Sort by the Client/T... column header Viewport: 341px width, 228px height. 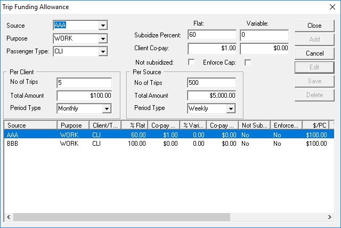pos(105,125)
